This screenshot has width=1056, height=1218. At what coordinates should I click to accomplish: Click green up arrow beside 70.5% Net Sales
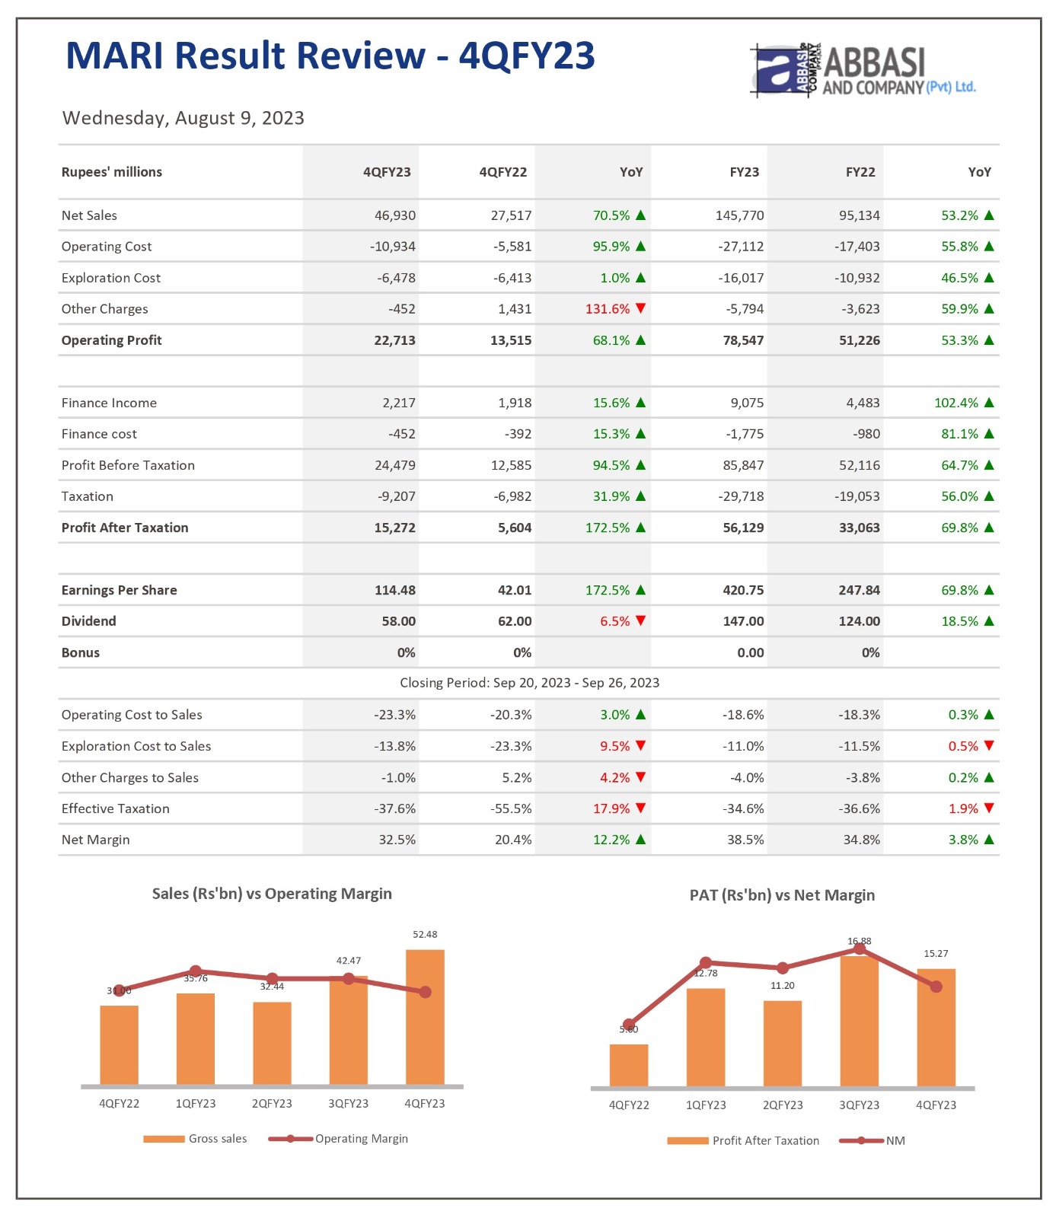[640, 215]
